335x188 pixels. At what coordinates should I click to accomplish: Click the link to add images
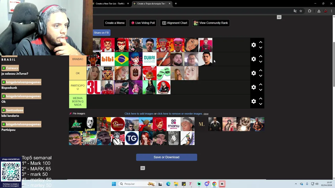(x=139, y=114)
